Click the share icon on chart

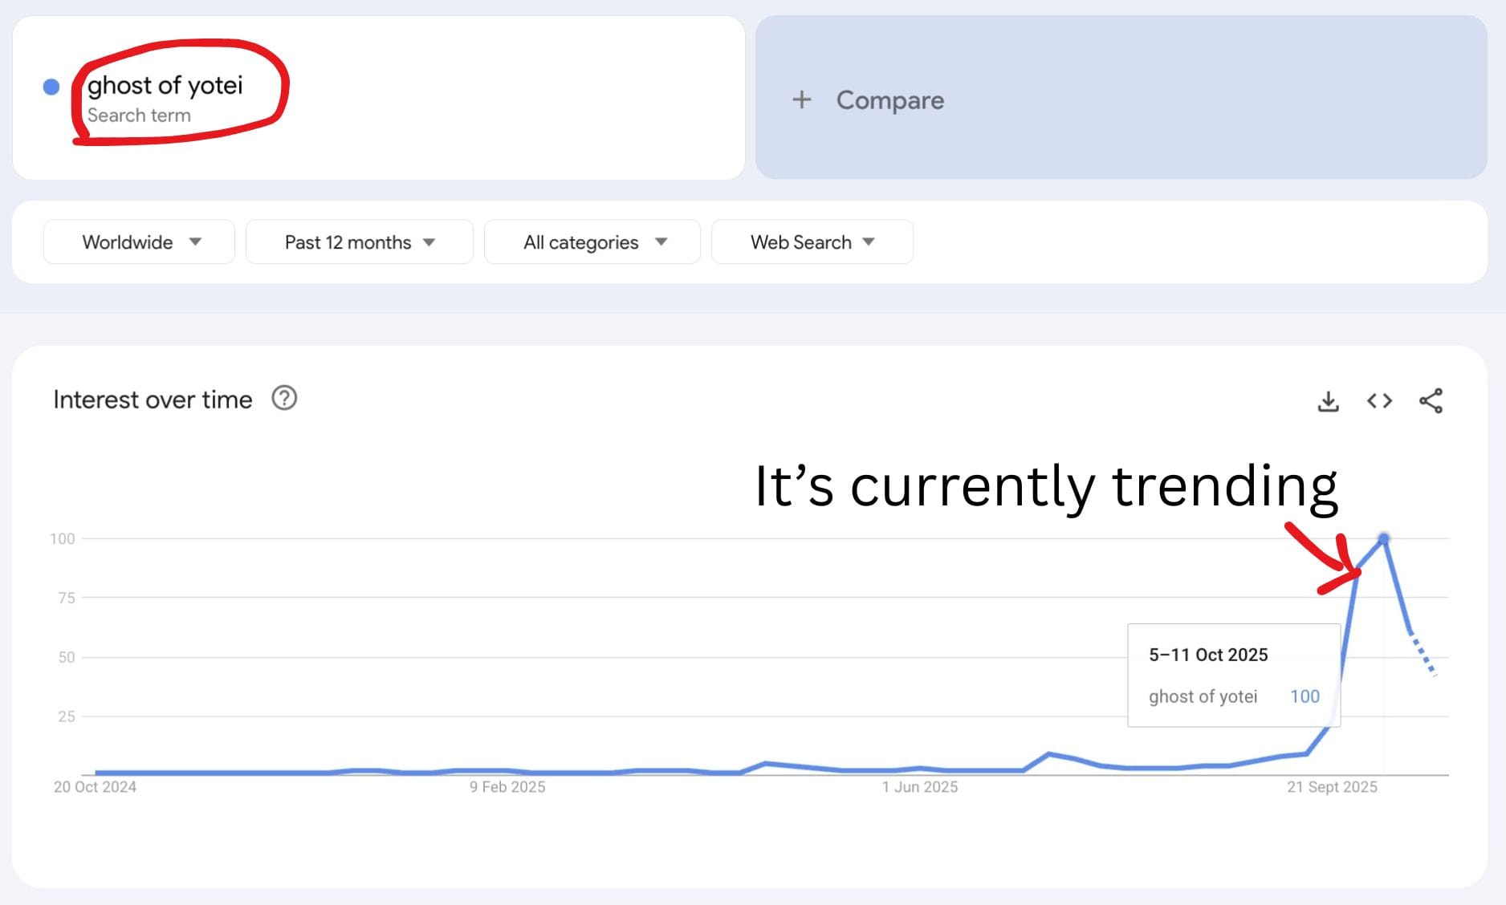1431,401
